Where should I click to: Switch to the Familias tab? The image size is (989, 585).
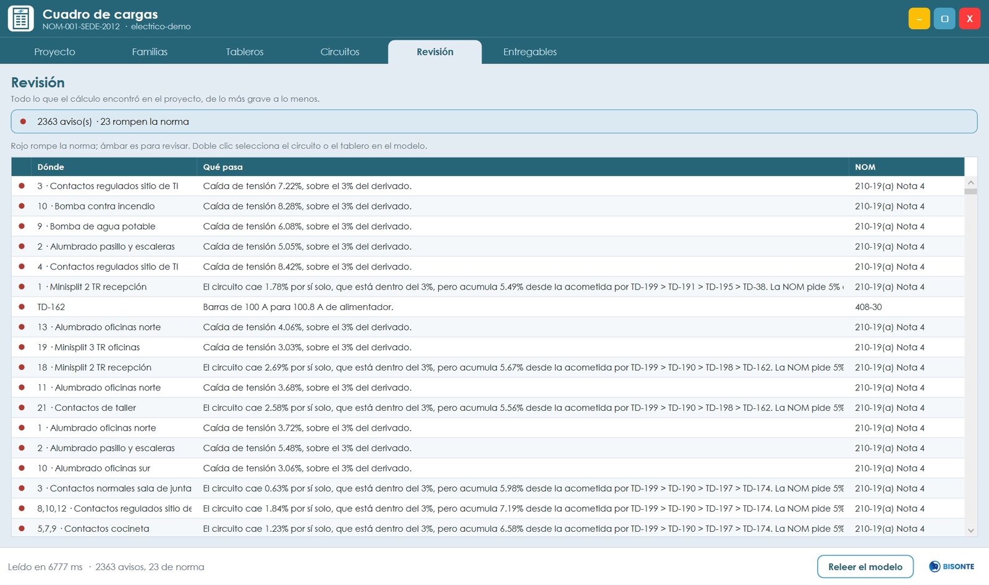(x=150, y=52)
